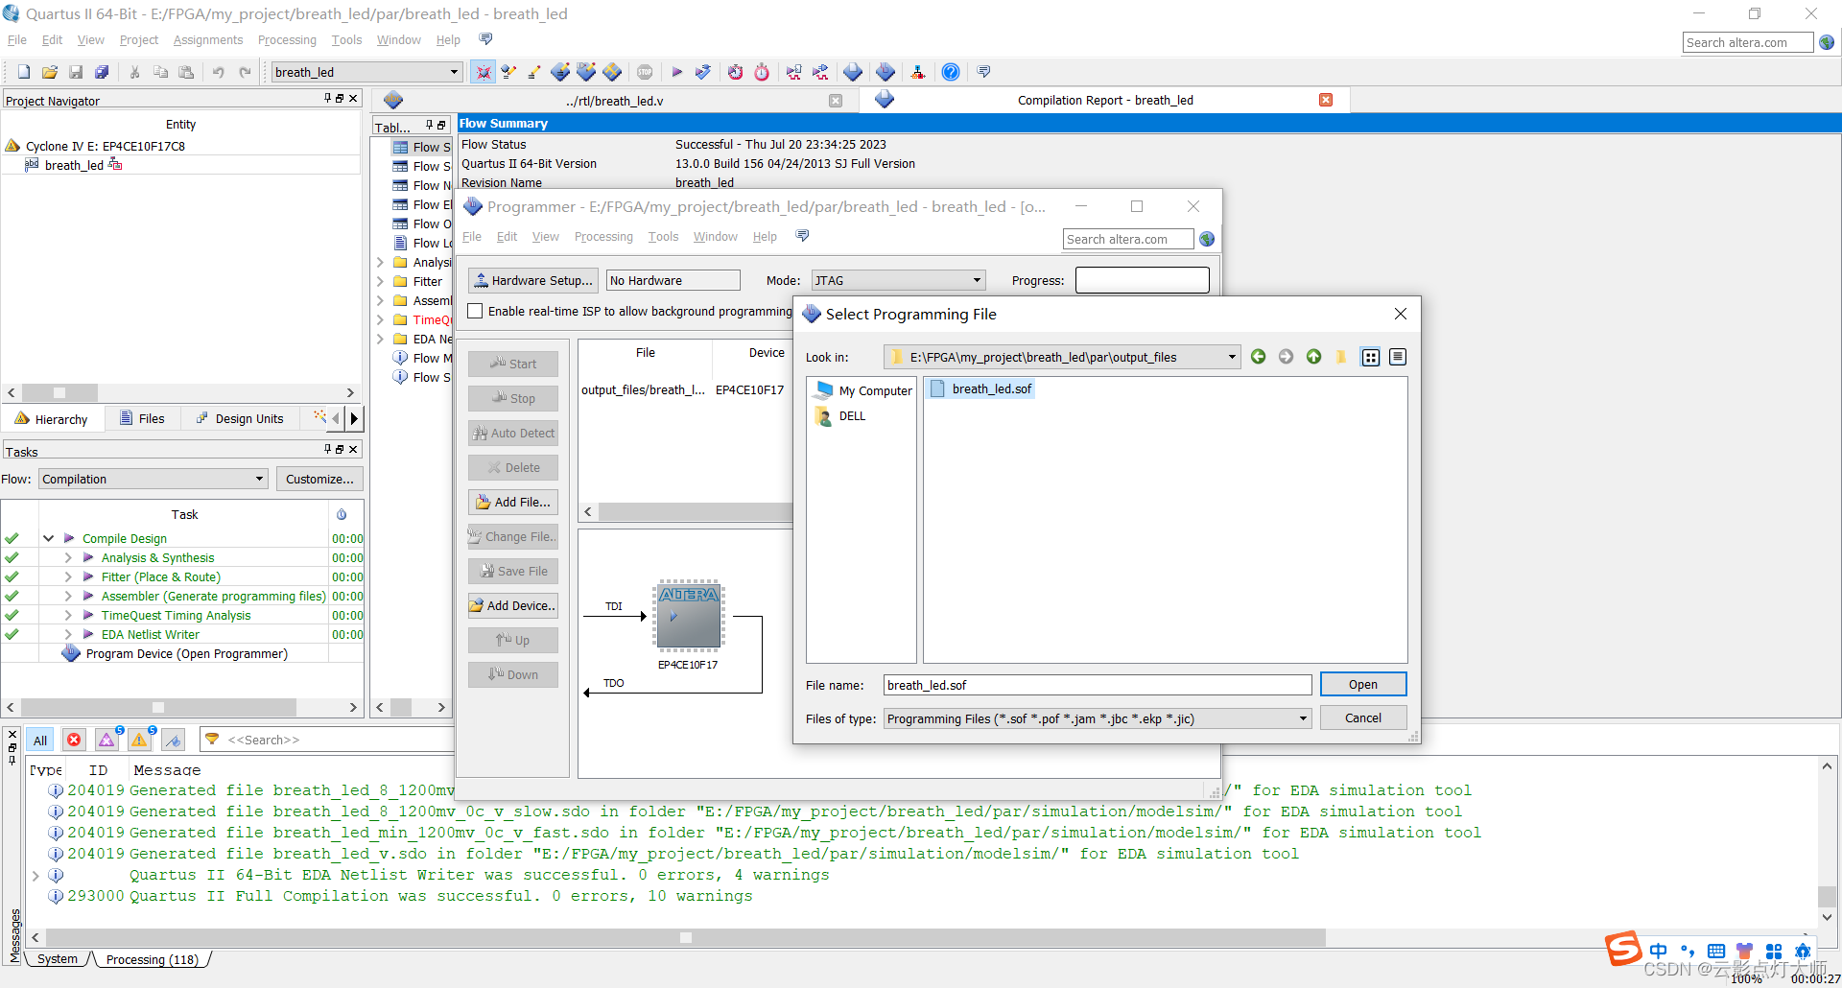
Task: Switch file dialog to list view
Action: click(1371, 357)
